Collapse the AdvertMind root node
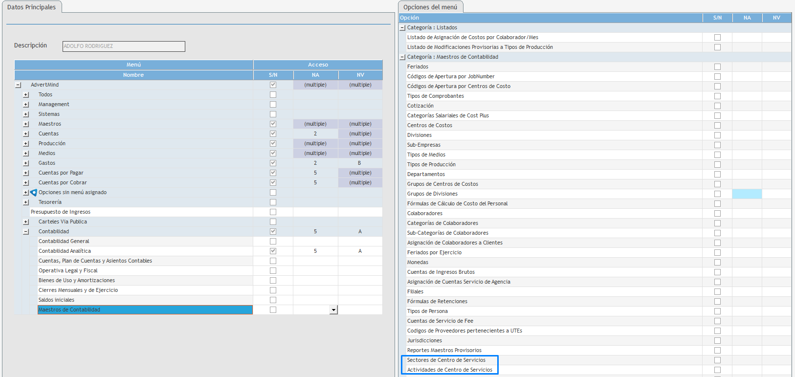Image resolution: width=795 pixels, height=377 pixels. tap(18, 85)
